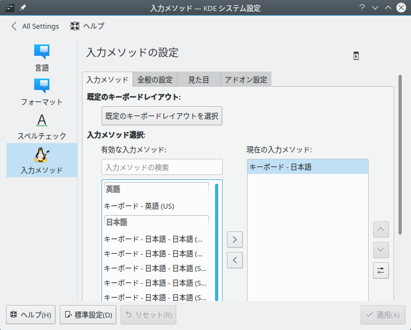
Task: Click the 日本語 group header
Action: pyautogui.click(x=156, y=222)
